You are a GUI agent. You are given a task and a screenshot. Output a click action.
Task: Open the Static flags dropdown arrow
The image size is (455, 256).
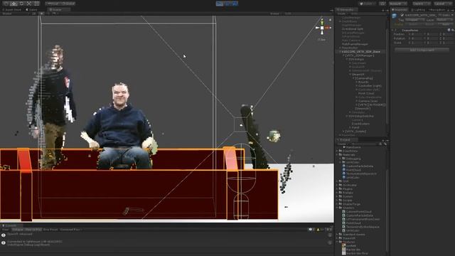click(452, 15)
